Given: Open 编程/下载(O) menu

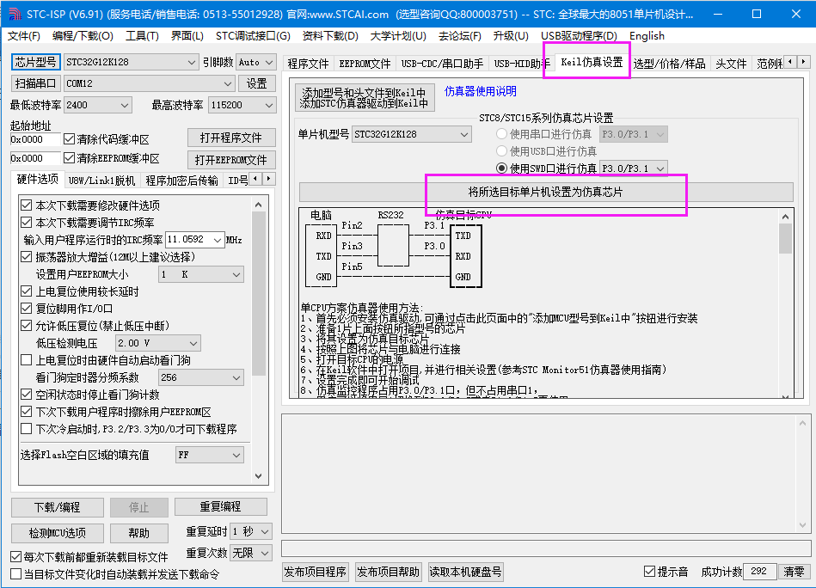Looking at the screenshot, I should tap(83, 36).
